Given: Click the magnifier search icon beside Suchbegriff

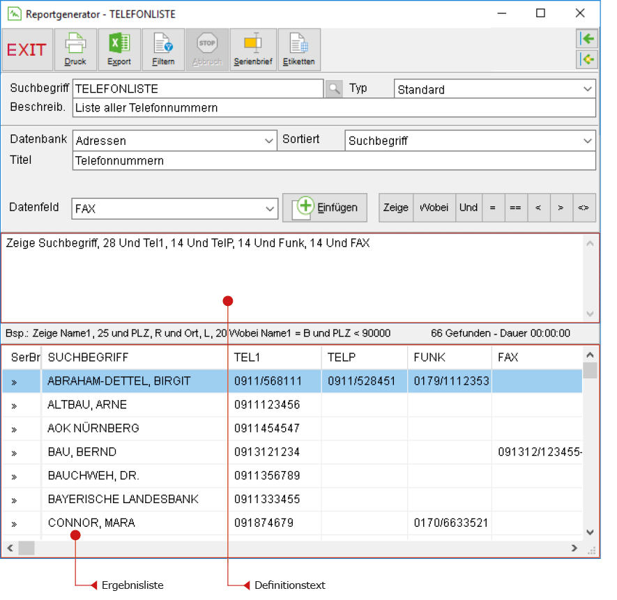Looking at the screenshot, I should [x=334, y=89].
